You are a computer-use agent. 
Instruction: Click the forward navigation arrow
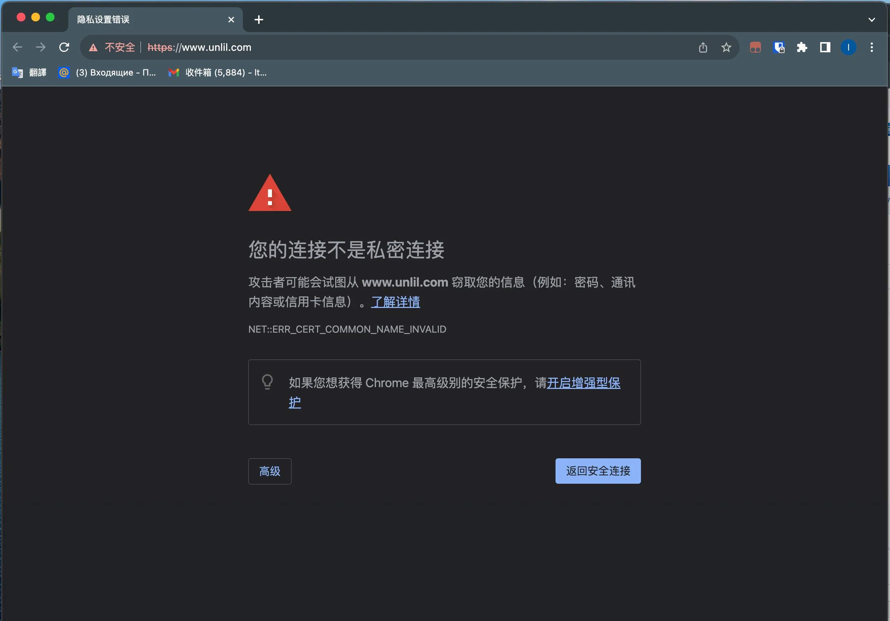tap(41, 47)
